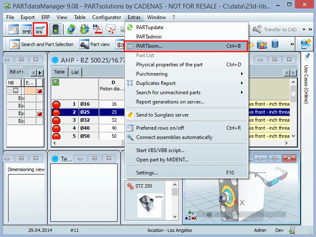Click the NB column header
Image resolution: width=316 pixels, height=237 pixels.
point(14,83)
